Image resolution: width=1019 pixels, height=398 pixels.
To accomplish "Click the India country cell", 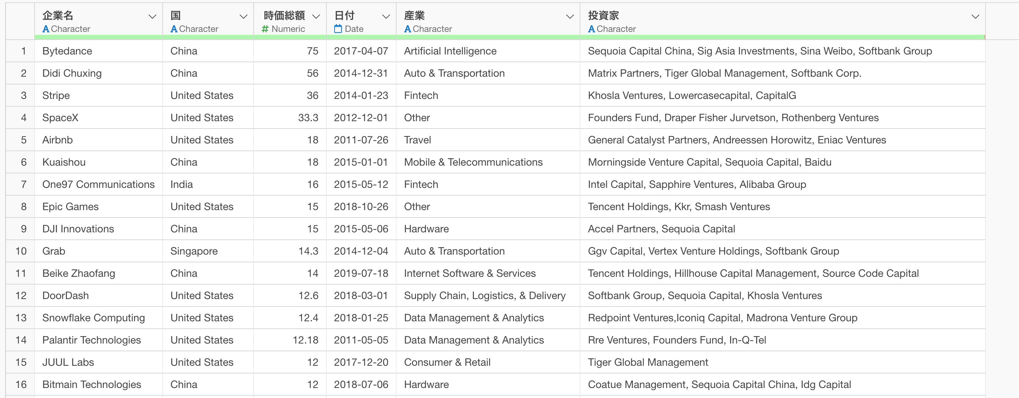I will (x=208, y=185).
